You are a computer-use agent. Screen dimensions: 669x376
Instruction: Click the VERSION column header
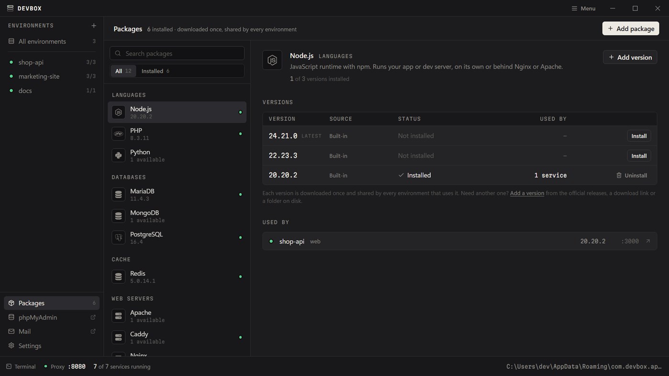(x=282, y=119)
